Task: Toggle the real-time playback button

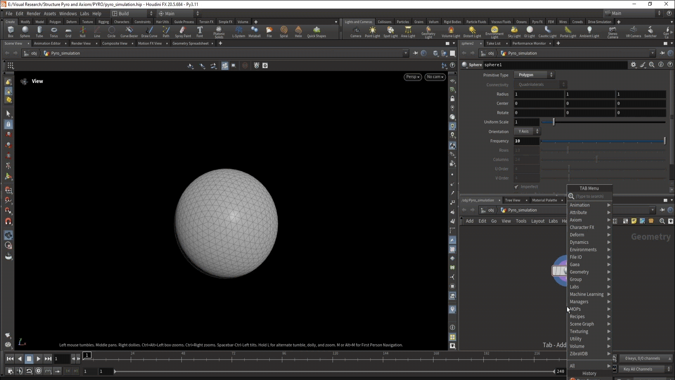Action: [x=38, y=371]
